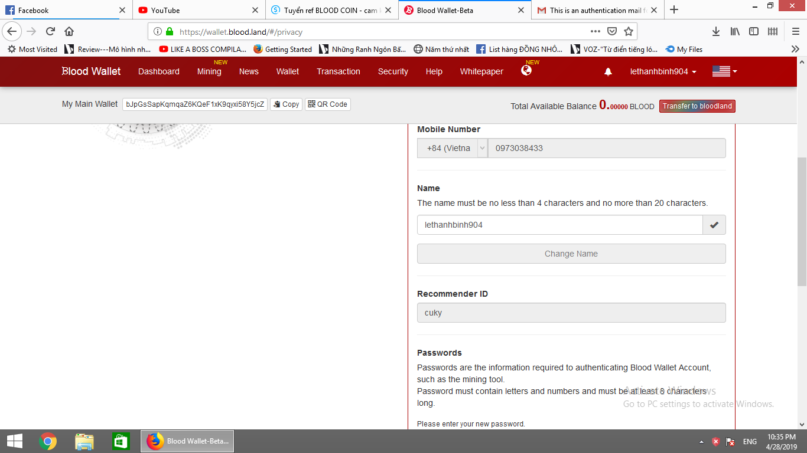Open the Getting Started bookmark
This screenshot has width=807, height=453.
pos(282,49)
